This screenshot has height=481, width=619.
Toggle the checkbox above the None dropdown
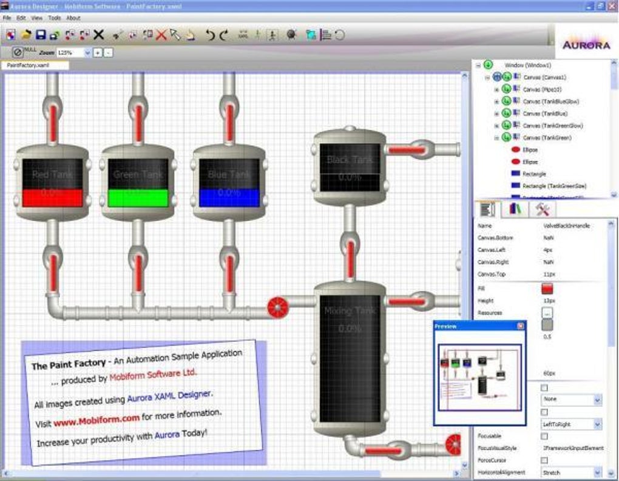(x=544, y=388)
